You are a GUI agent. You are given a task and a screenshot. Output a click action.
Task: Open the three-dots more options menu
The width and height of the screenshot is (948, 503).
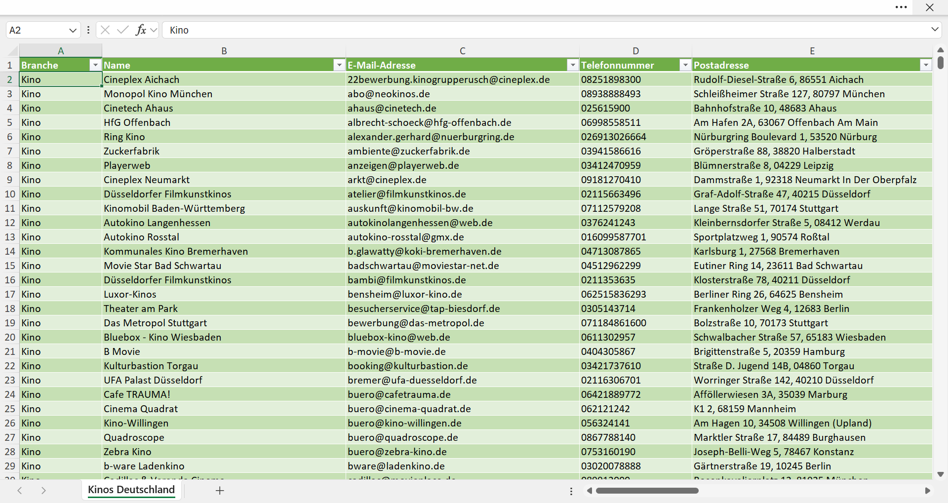[901, 7]
